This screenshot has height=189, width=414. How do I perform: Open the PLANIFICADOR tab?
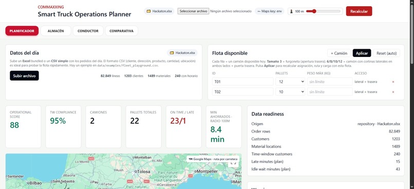tap(22, 31)
